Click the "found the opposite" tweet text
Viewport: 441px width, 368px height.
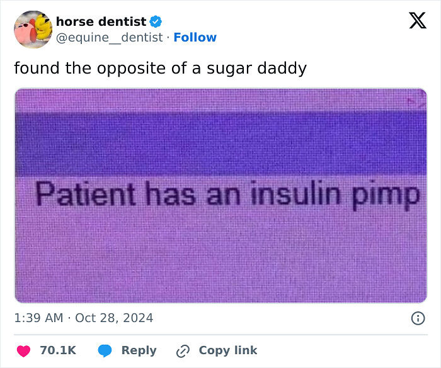[160, 68]
